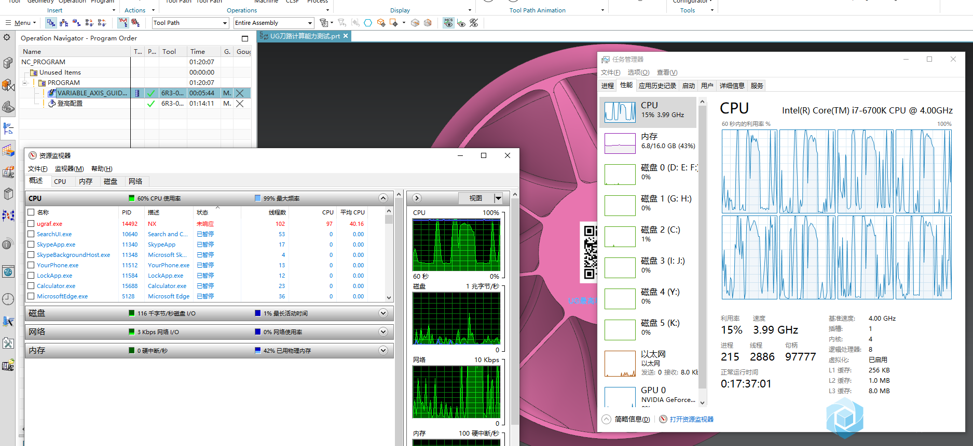This screenshot has width=973, height=446.
Task: Click 打开资源监视器 link in Task Manager
Action: pyautogui.click(x=692, y=419)
